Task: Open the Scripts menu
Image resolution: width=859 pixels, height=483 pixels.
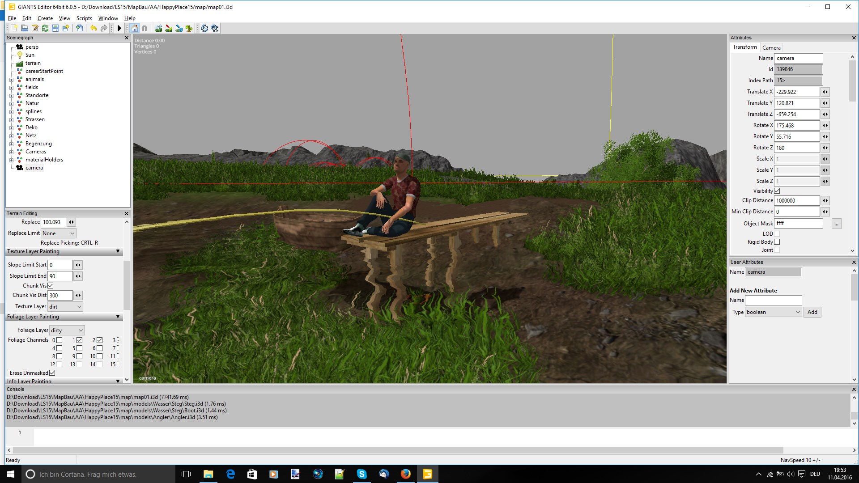Action: pos(84,18)
